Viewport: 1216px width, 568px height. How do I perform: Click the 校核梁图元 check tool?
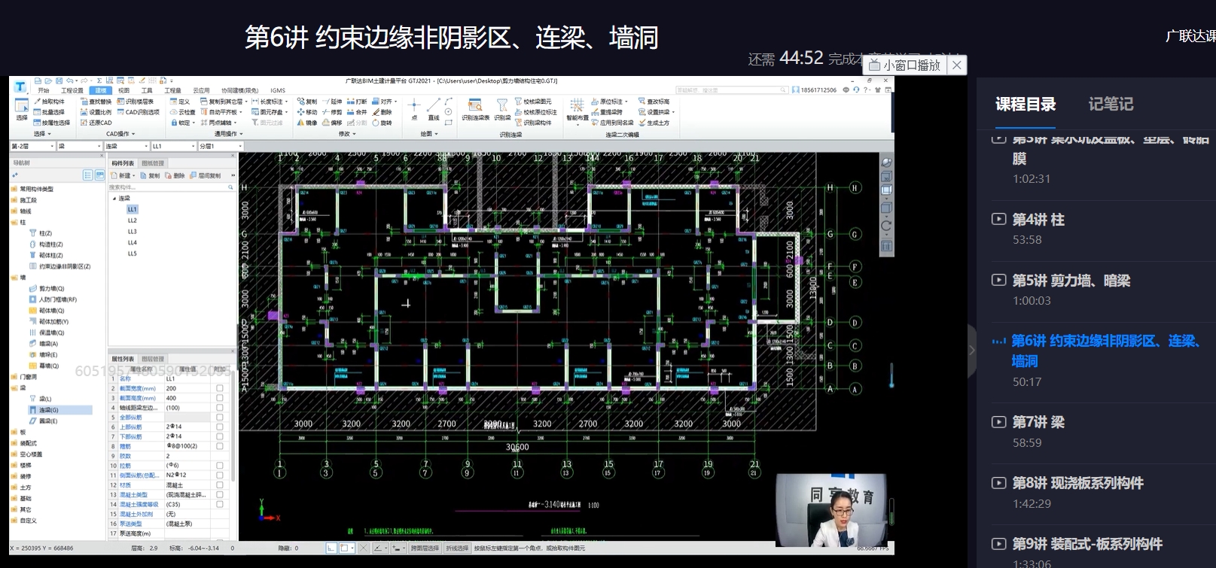click(533, 102)
